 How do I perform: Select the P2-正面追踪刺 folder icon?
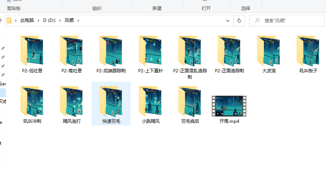coord(229,51)
